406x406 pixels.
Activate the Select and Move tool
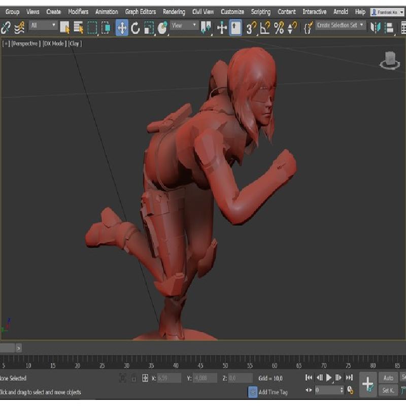tap(122, 28)
